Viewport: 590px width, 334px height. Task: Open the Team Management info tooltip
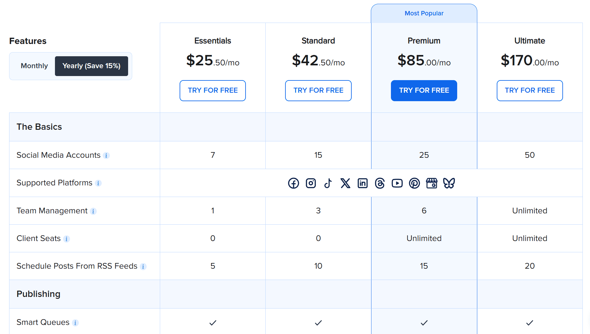point(93,211)
